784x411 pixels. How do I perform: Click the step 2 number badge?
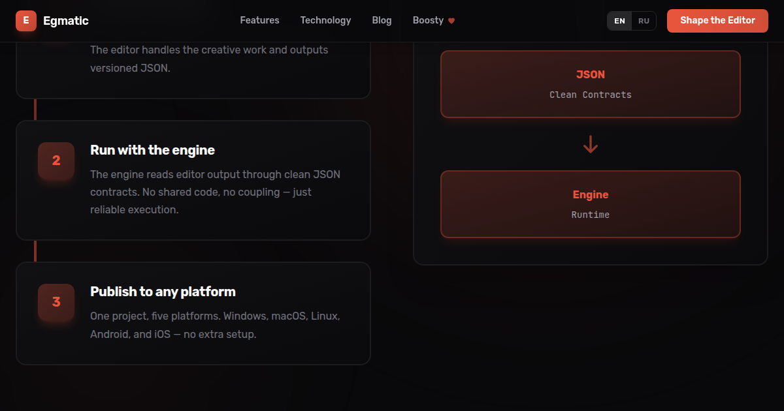pyautogui.click(x=56, y=160)
